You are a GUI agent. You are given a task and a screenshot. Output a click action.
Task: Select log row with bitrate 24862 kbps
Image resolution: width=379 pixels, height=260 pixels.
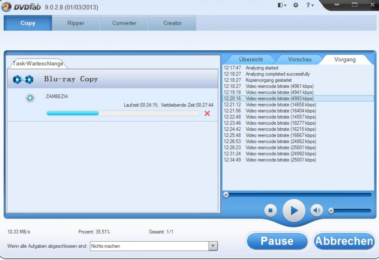298,142
